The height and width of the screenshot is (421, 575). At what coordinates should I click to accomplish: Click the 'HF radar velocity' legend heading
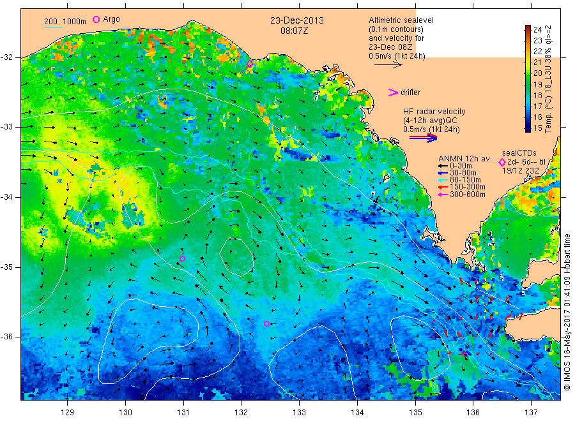click(x=434, y=112)
